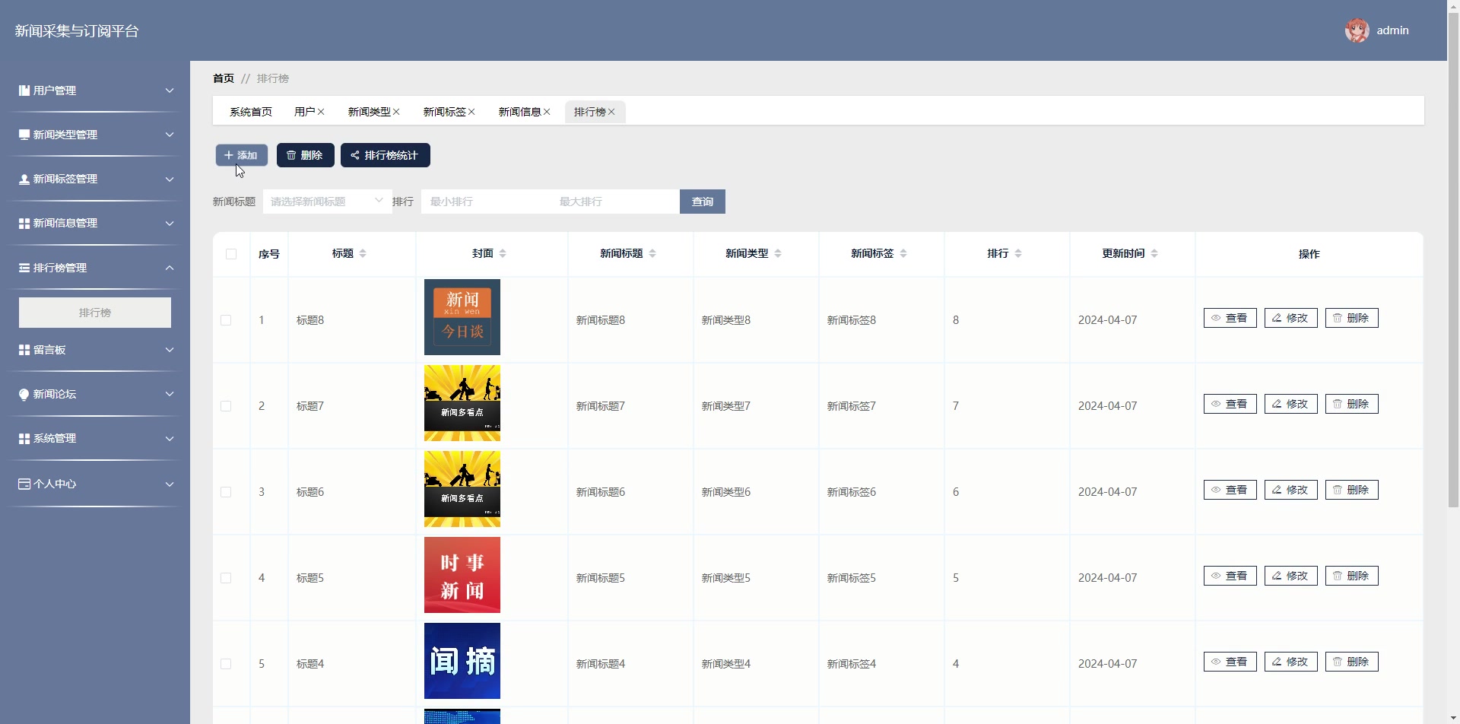Switch to the 新闻类型 tab

[369, 112]
